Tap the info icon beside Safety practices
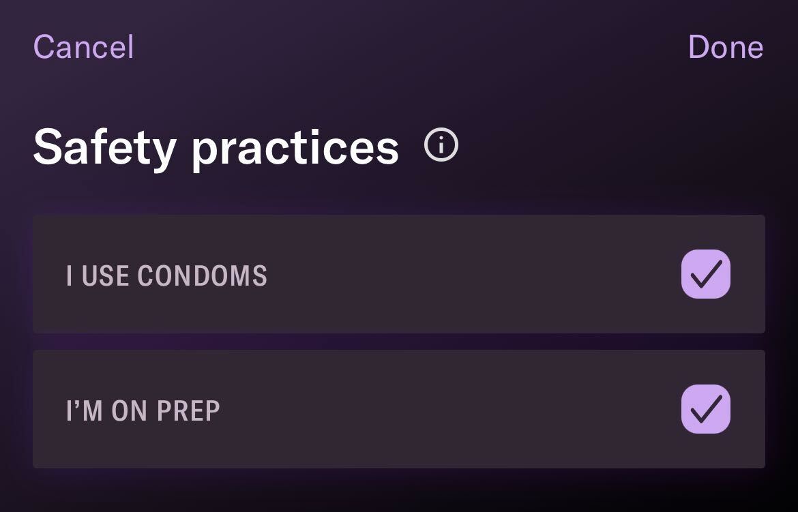The height and width of the screenshot is (512, 798). click(x=441, y=145)
